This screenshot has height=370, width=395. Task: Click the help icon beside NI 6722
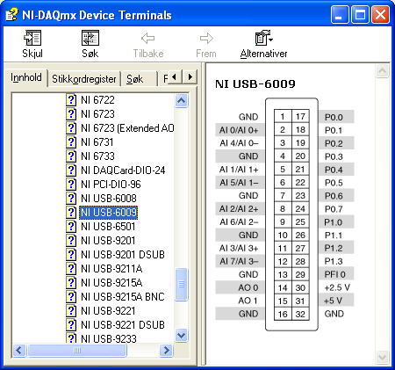click(71, 100)
